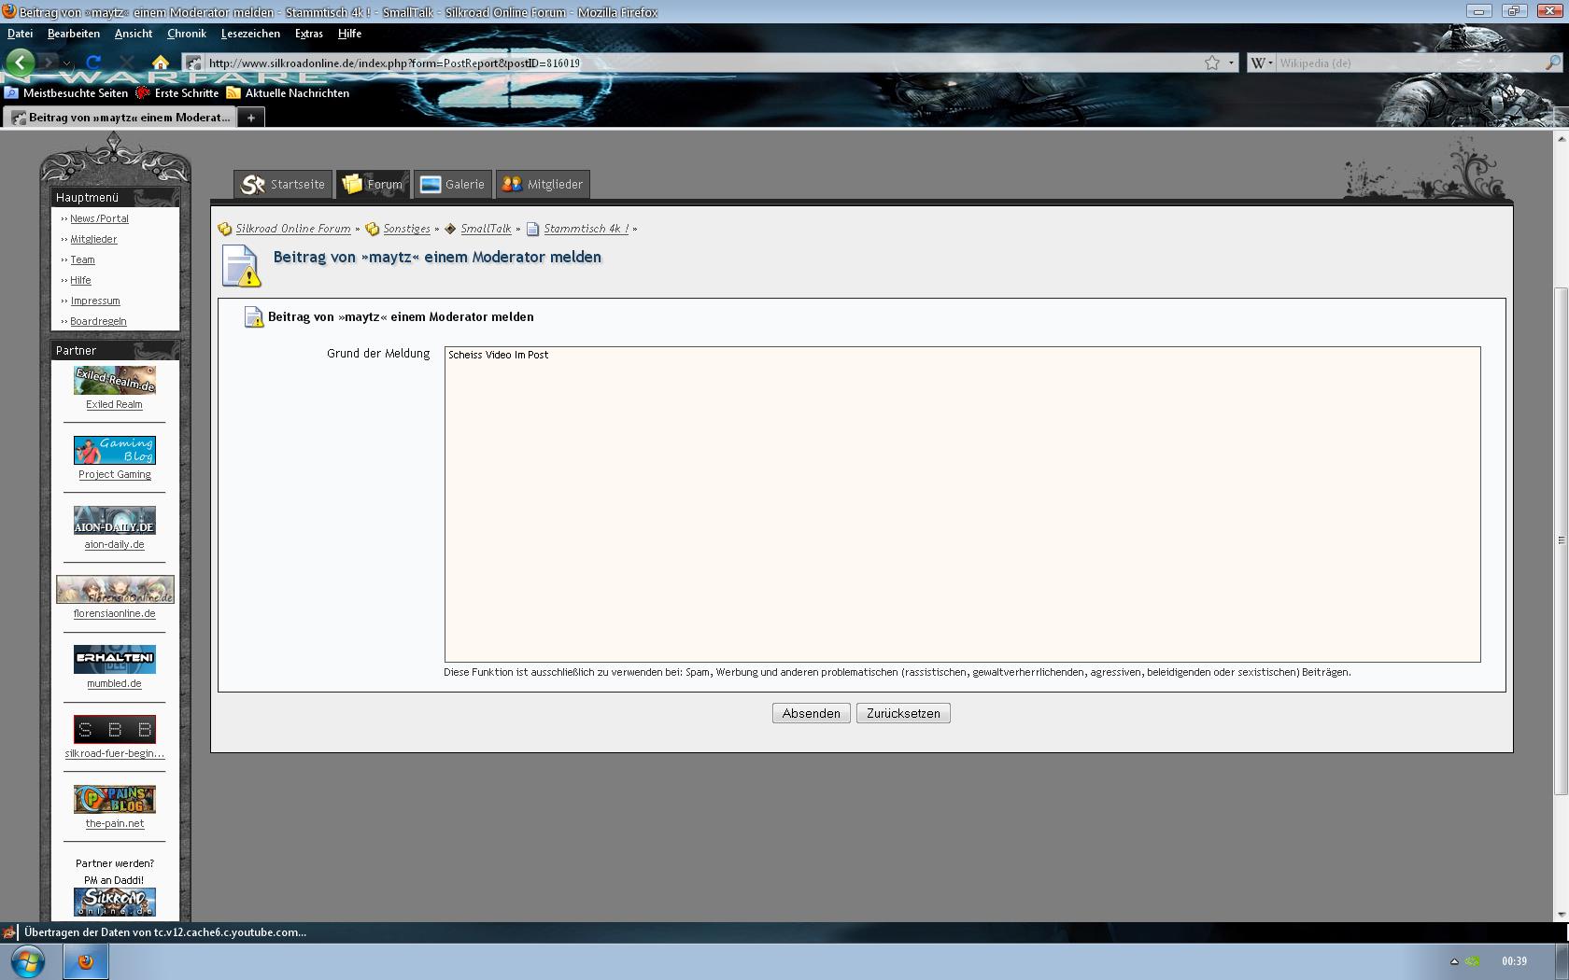Open the back/forward history dropdown arrow

tap(66, 63)
